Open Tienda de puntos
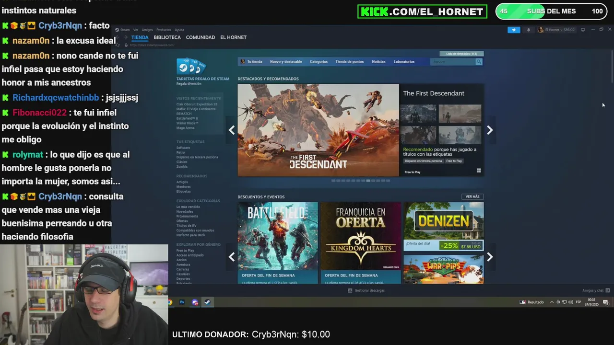614x345 pixels. click(349, 62)
